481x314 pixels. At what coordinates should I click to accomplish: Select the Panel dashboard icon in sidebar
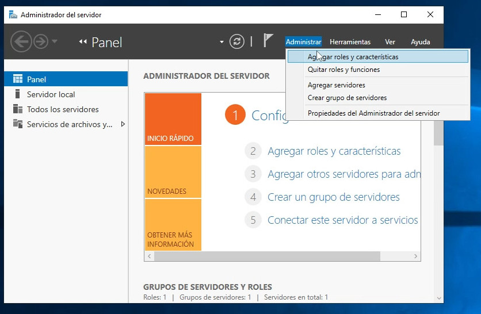pos(17,79)
